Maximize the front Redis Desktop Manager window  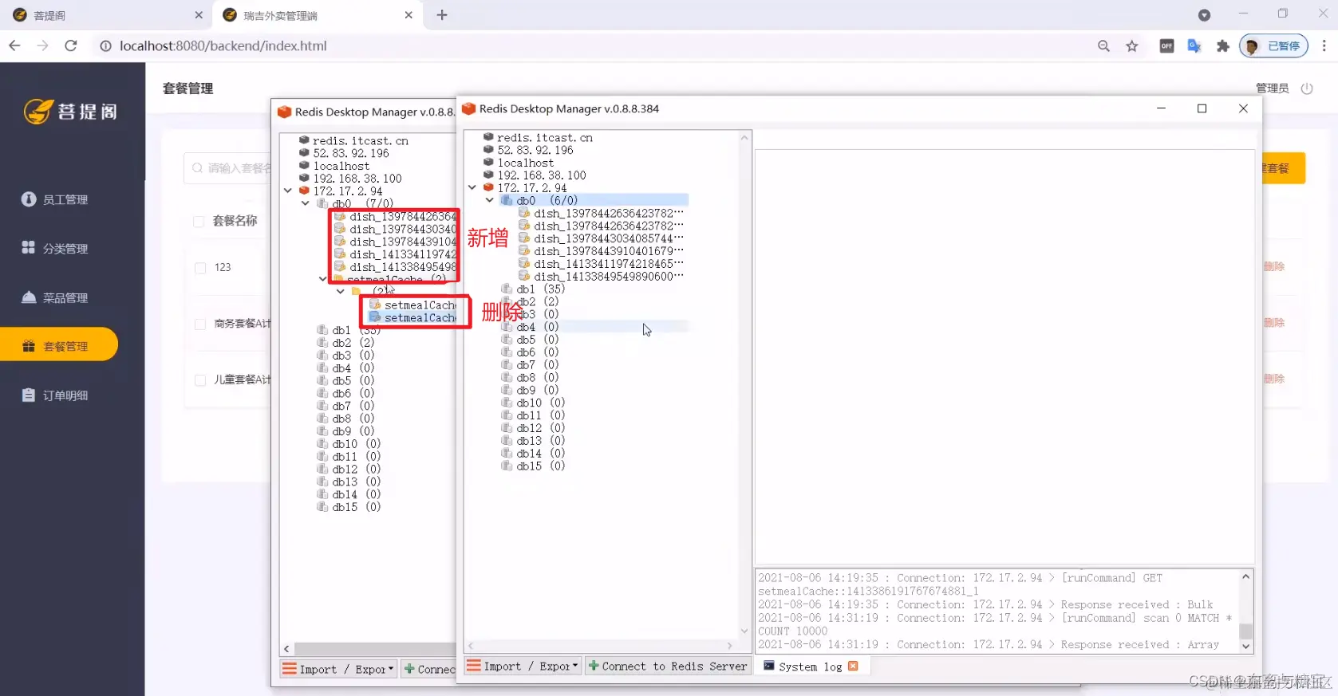(x=1202, y=108)
